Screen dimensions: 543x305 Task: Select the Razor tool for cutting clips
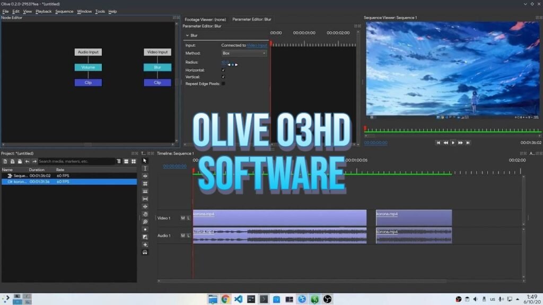point(145,183)
